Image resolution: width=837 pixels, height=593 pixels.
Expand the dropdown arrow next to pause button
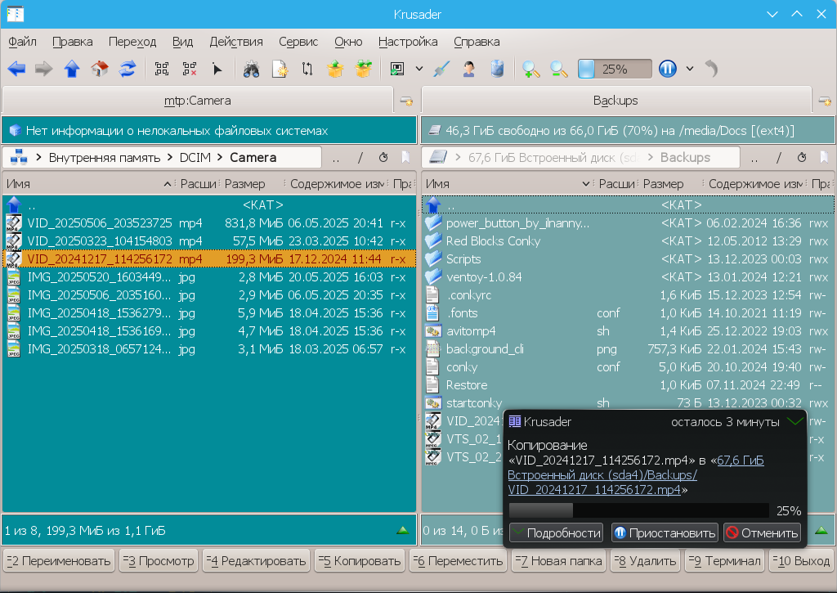click(x=690, y=70)
